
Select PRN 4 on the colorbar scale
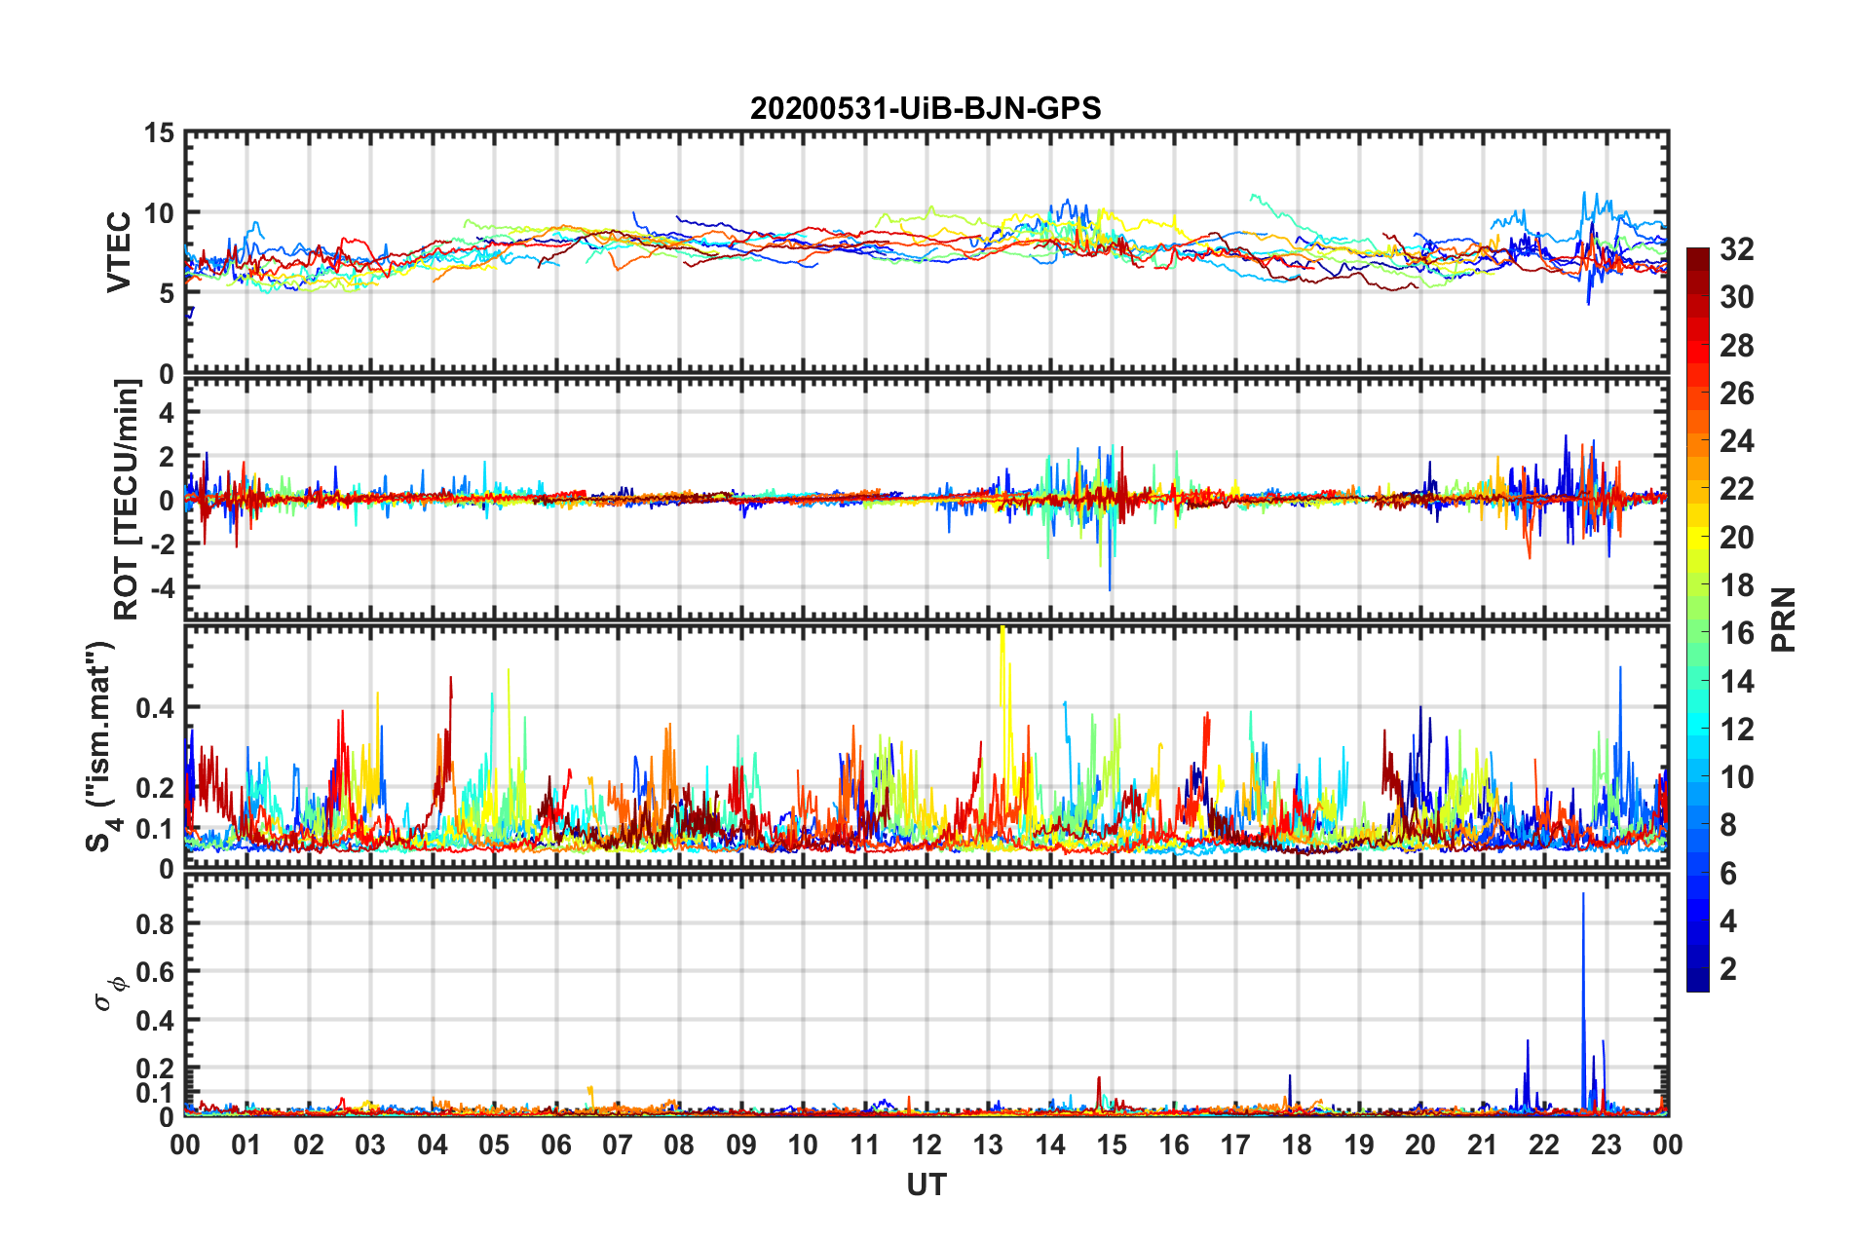pyautogui.click(x=1728, y=921)
